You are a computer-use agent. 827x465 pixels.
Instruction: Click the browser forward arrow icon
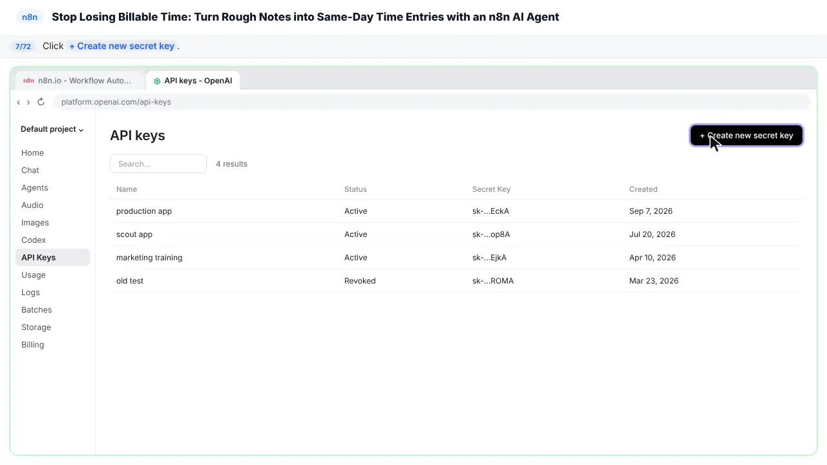28,102
